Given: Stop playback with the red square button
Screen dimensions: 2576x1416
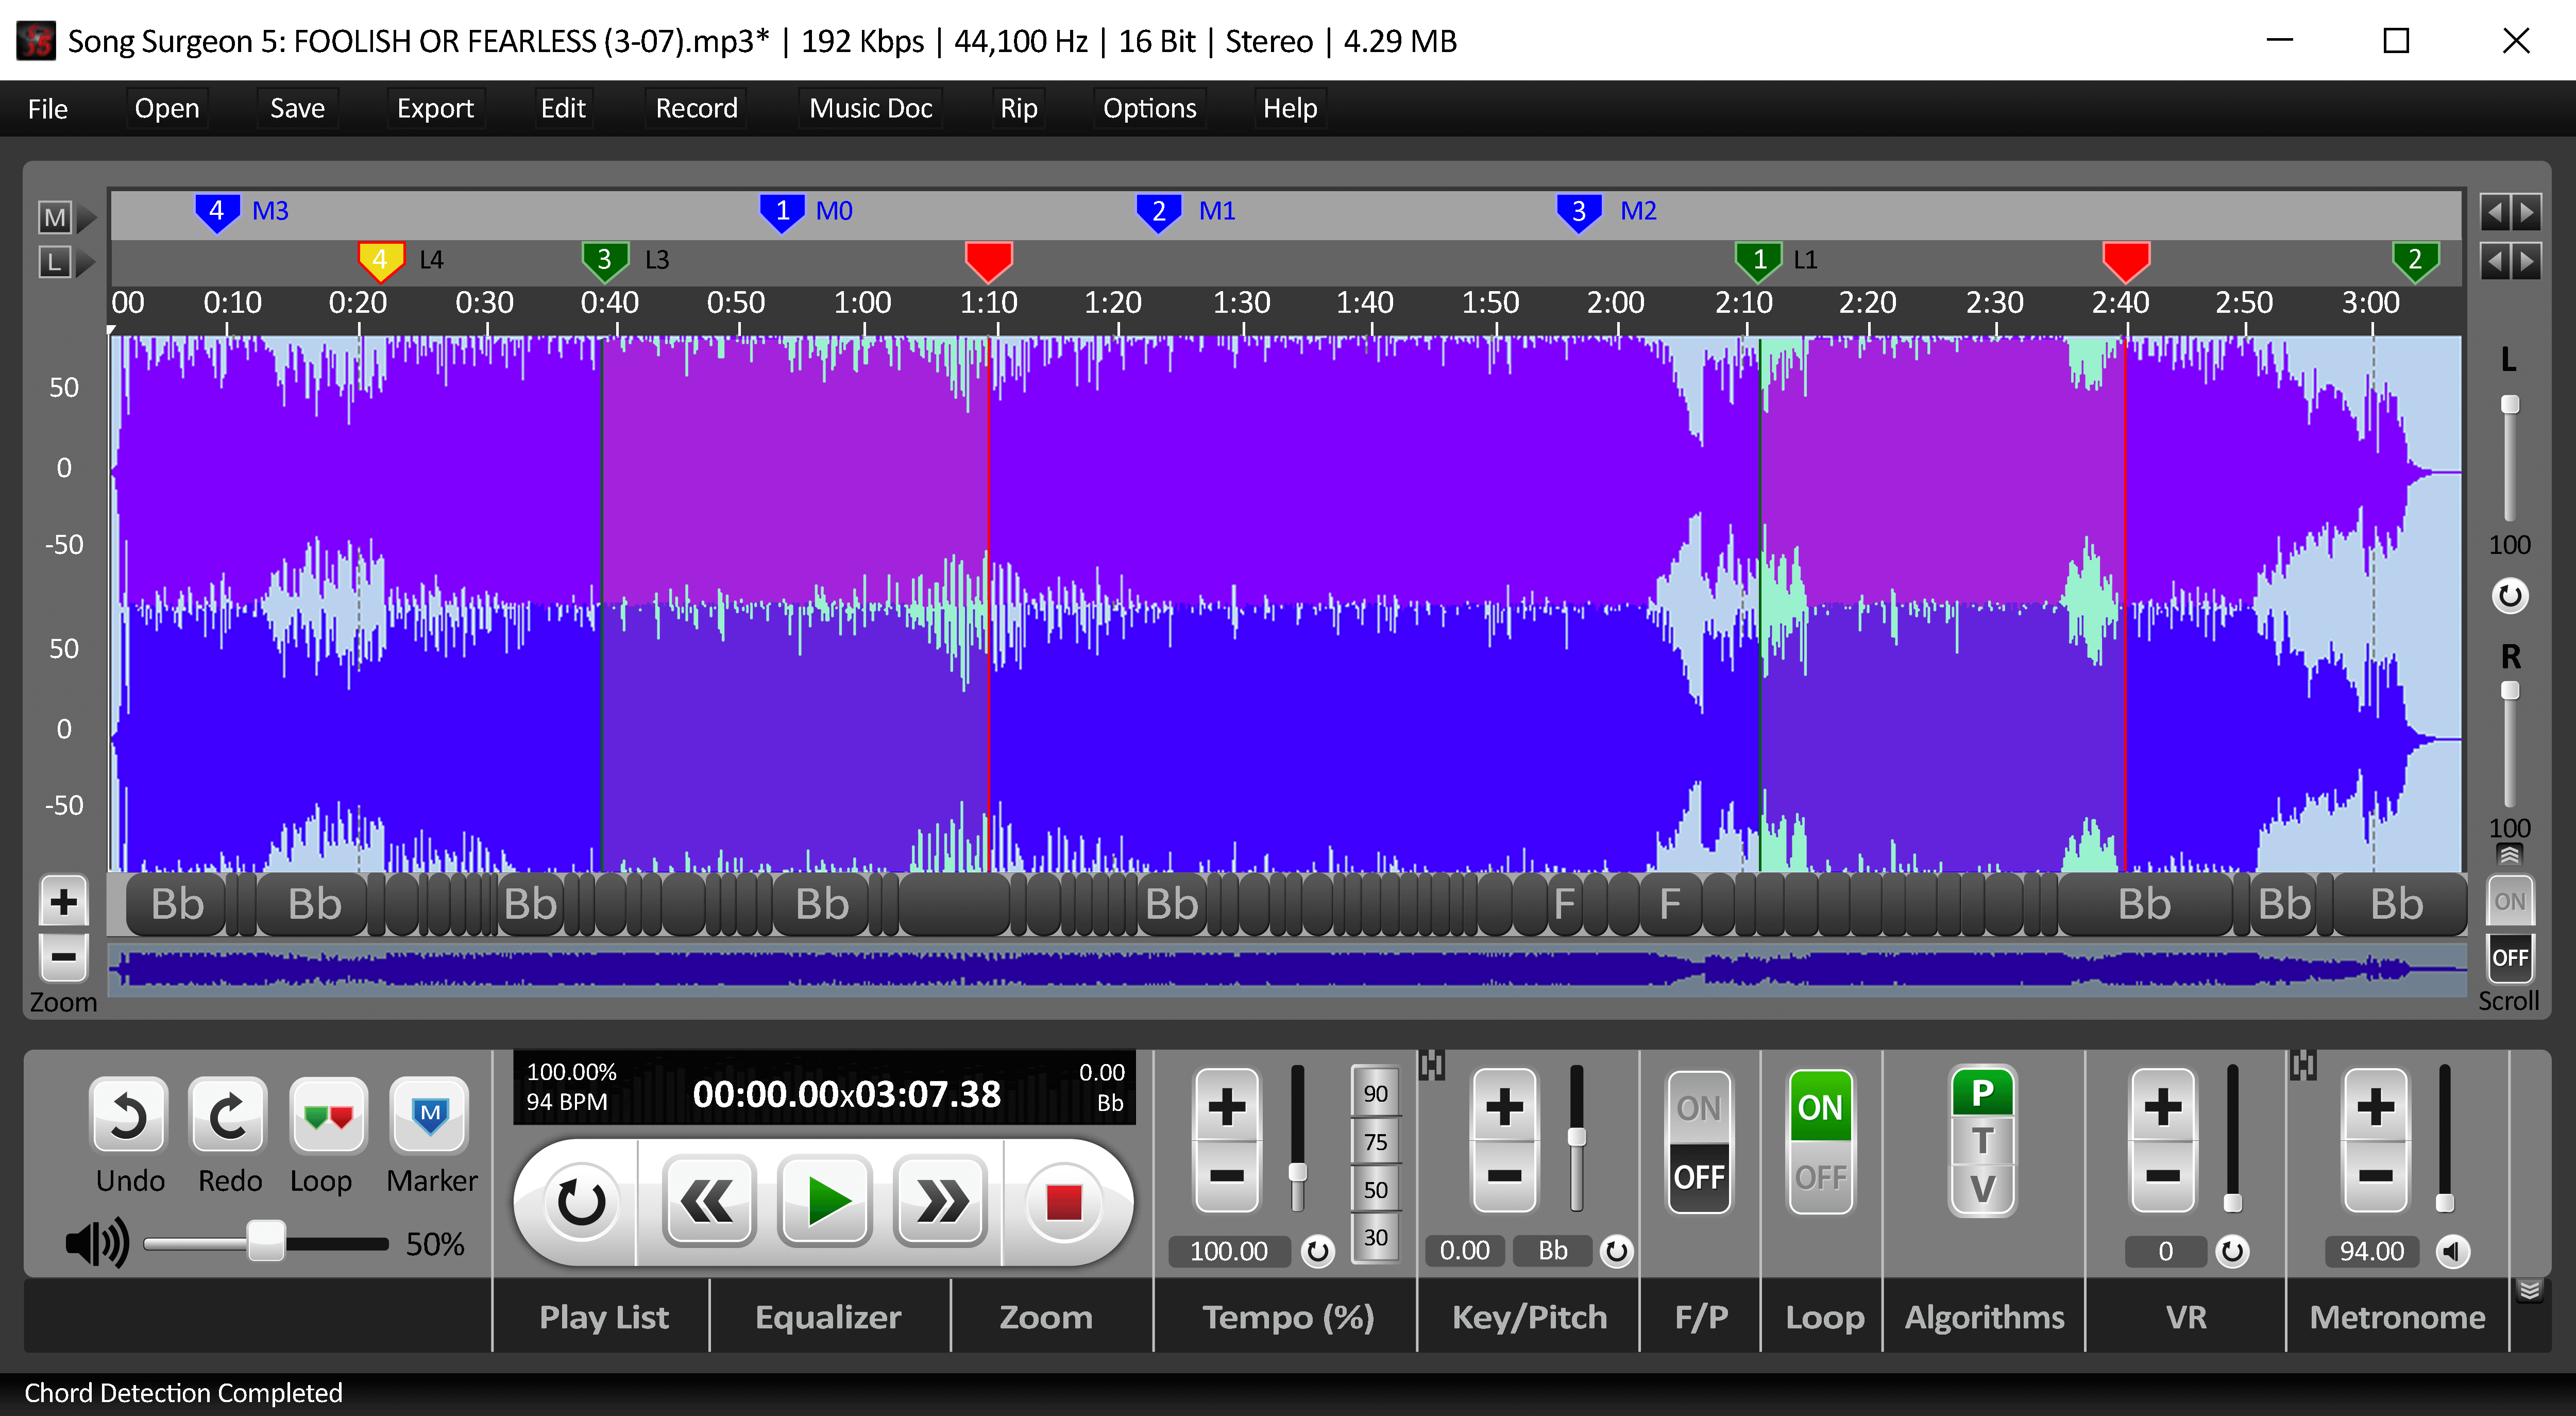Looking at the screenshot, I should tap(1063, 1202).
